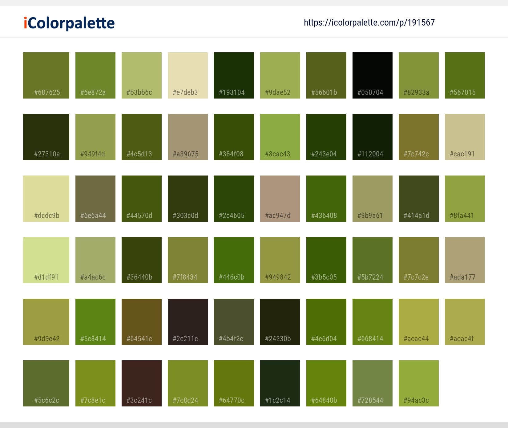Select the #4e6d04 swatch

[x=326, y=322]
